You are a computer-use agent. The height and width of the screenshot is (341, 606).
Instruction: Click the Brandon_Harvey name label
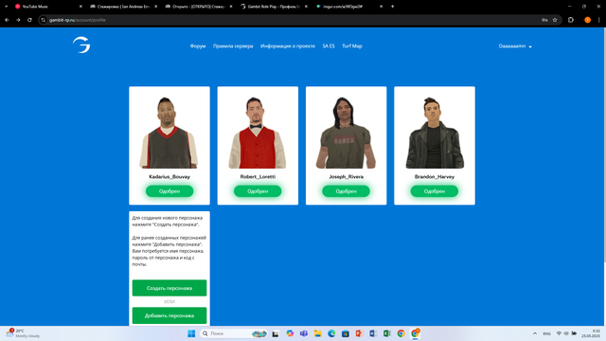click(x=435, y=177)
